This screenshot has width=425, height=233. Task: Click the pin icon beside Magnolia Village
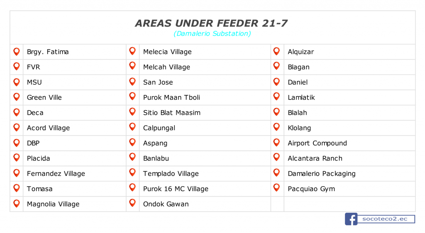pyautogui.click(x=17, y=204)
